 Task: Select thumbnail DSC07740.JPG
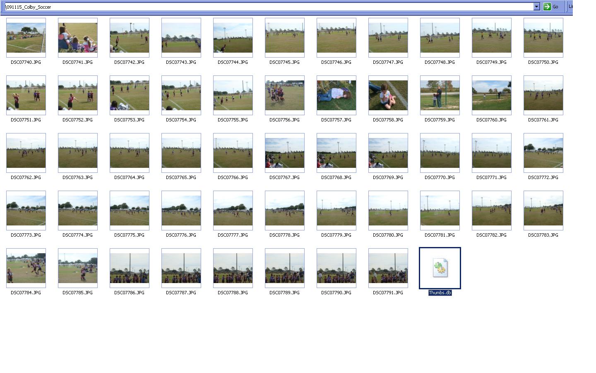pos(26,38)
